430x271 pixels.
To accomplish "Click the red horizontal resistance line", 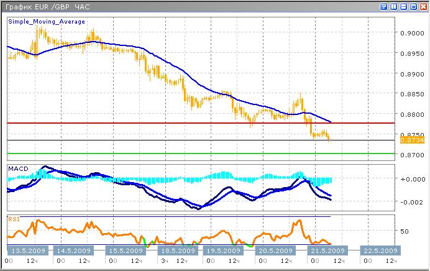I will [186, 123].
